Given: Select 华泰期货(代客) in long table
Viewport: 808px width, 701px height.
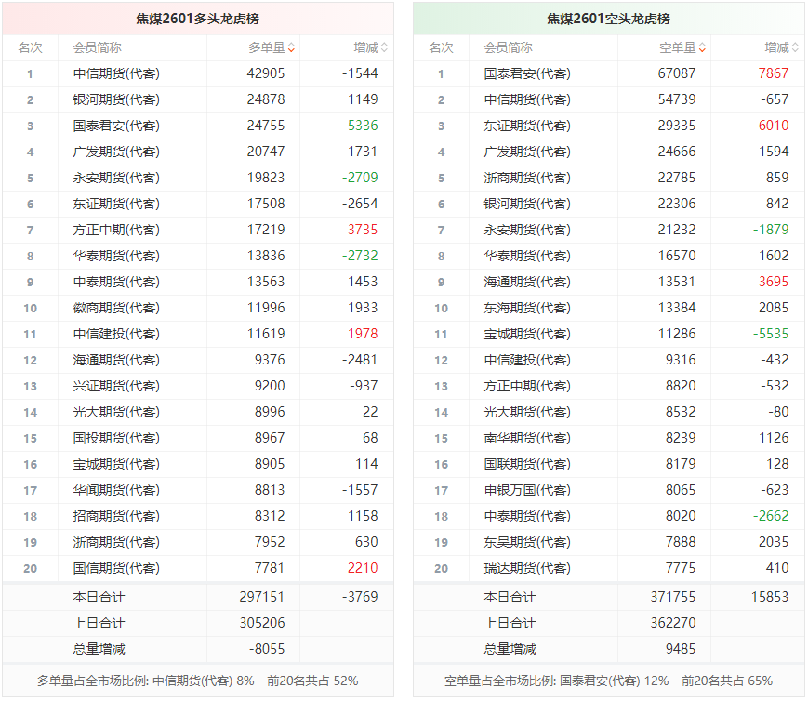Looking at the screenshot, I should point(116,256).
